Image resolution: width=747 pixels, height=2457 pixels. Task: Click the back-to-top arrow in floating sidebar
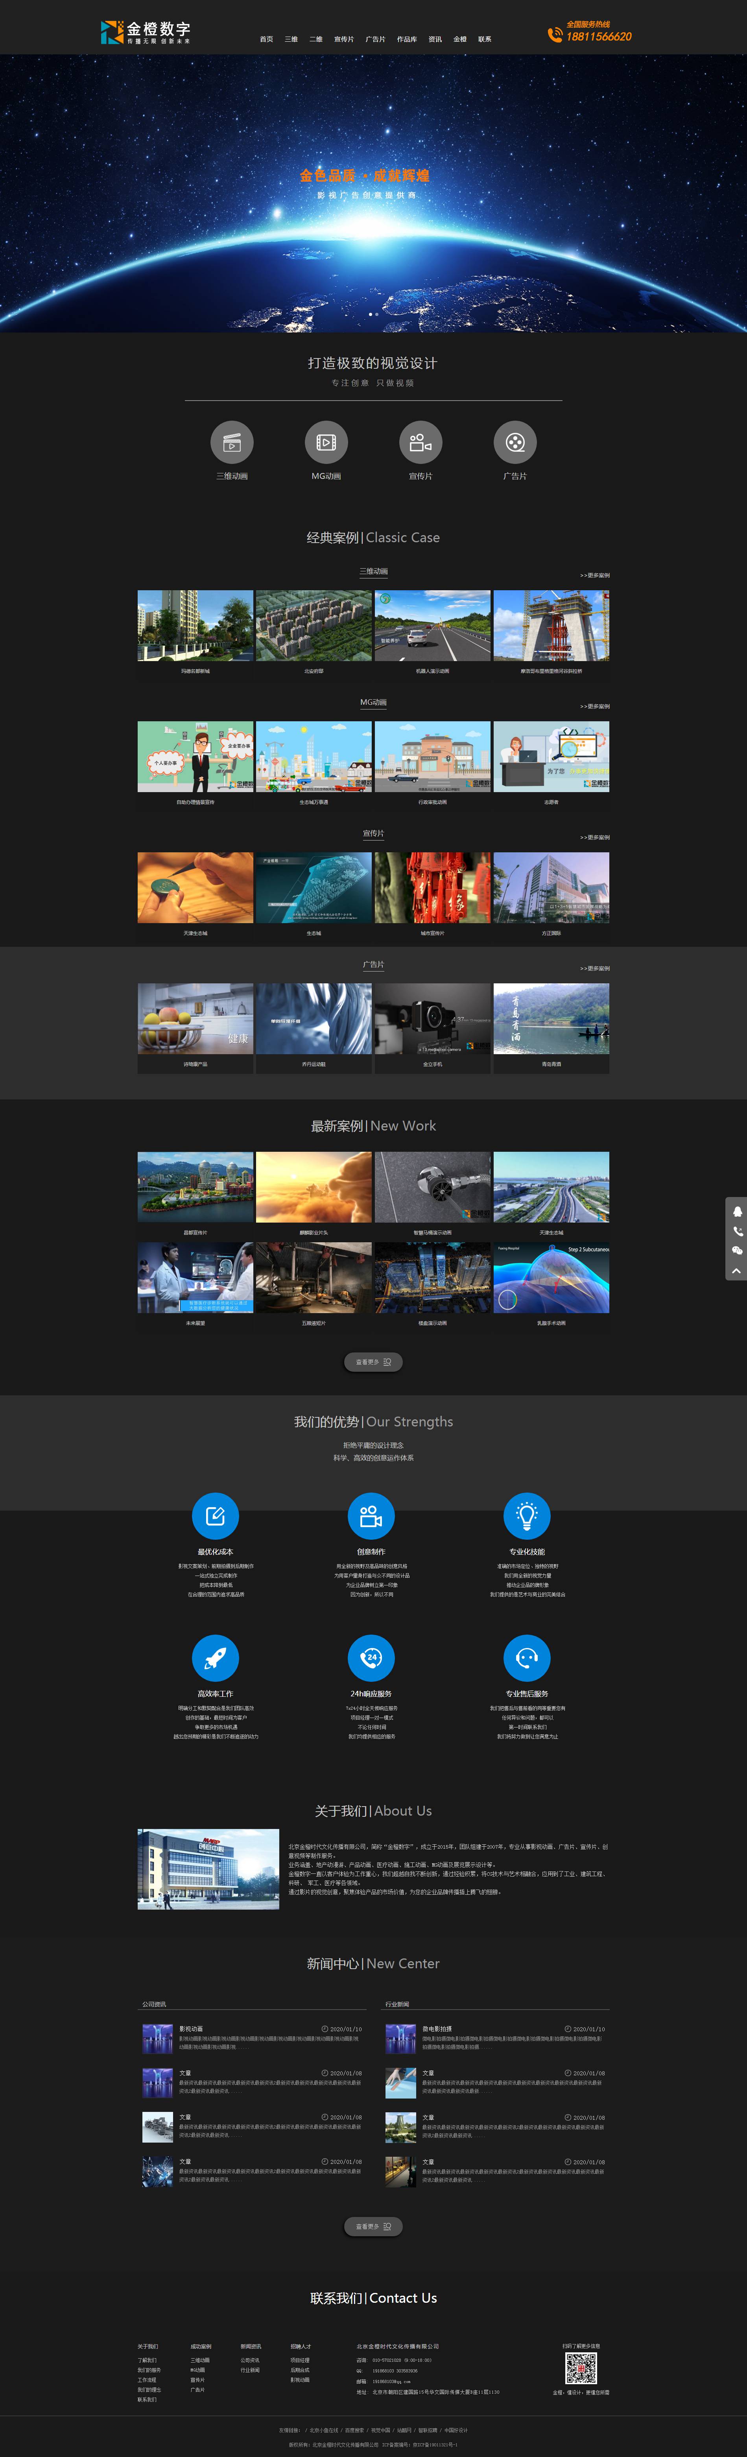736,1271
